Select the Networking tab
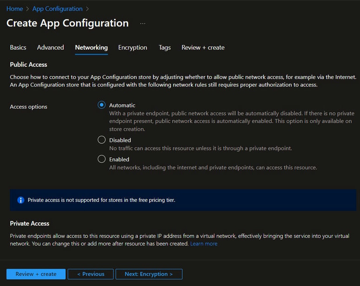The height and width of the screenshot is (286, 360). (x=91, y=47)
